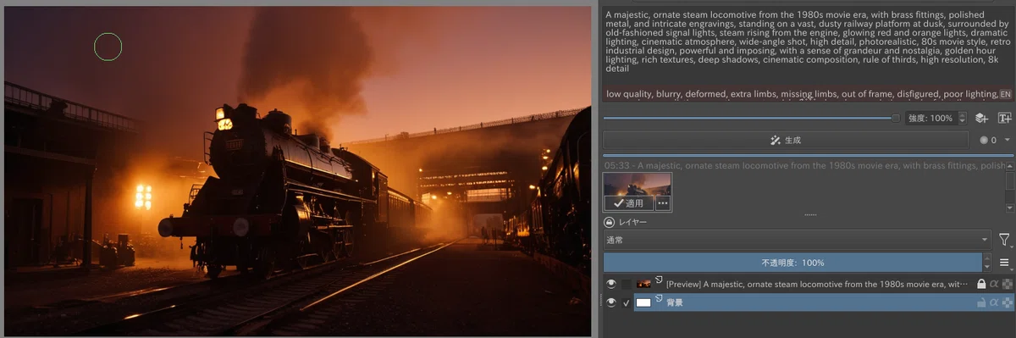Viewport: 1016px width, 338px height.
Task: Open the layer filter funnel menu
Action: coord(1005,240)
